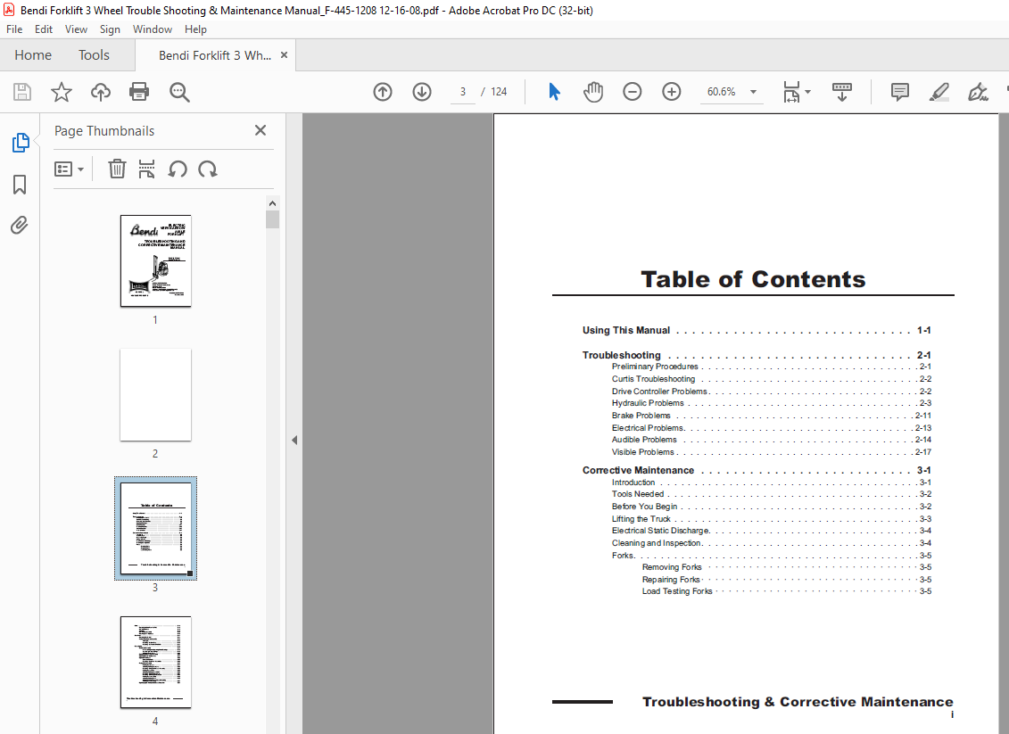Image resolution: width=1009 pixels, height=734 pixels.
Task: Open the Sign document pen tool
Action: (978, 92)
